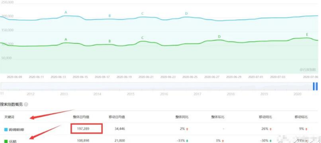
Task: Click the -33% overall year-on-year value
Action: pyautogui.click(x=181, y=141)
